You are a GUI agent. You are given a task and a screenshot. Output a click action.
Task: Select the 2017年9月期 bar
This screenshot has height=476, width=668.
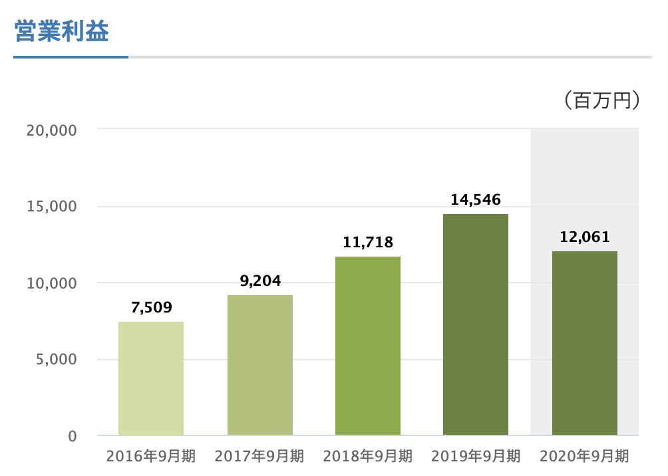point(260,365)
